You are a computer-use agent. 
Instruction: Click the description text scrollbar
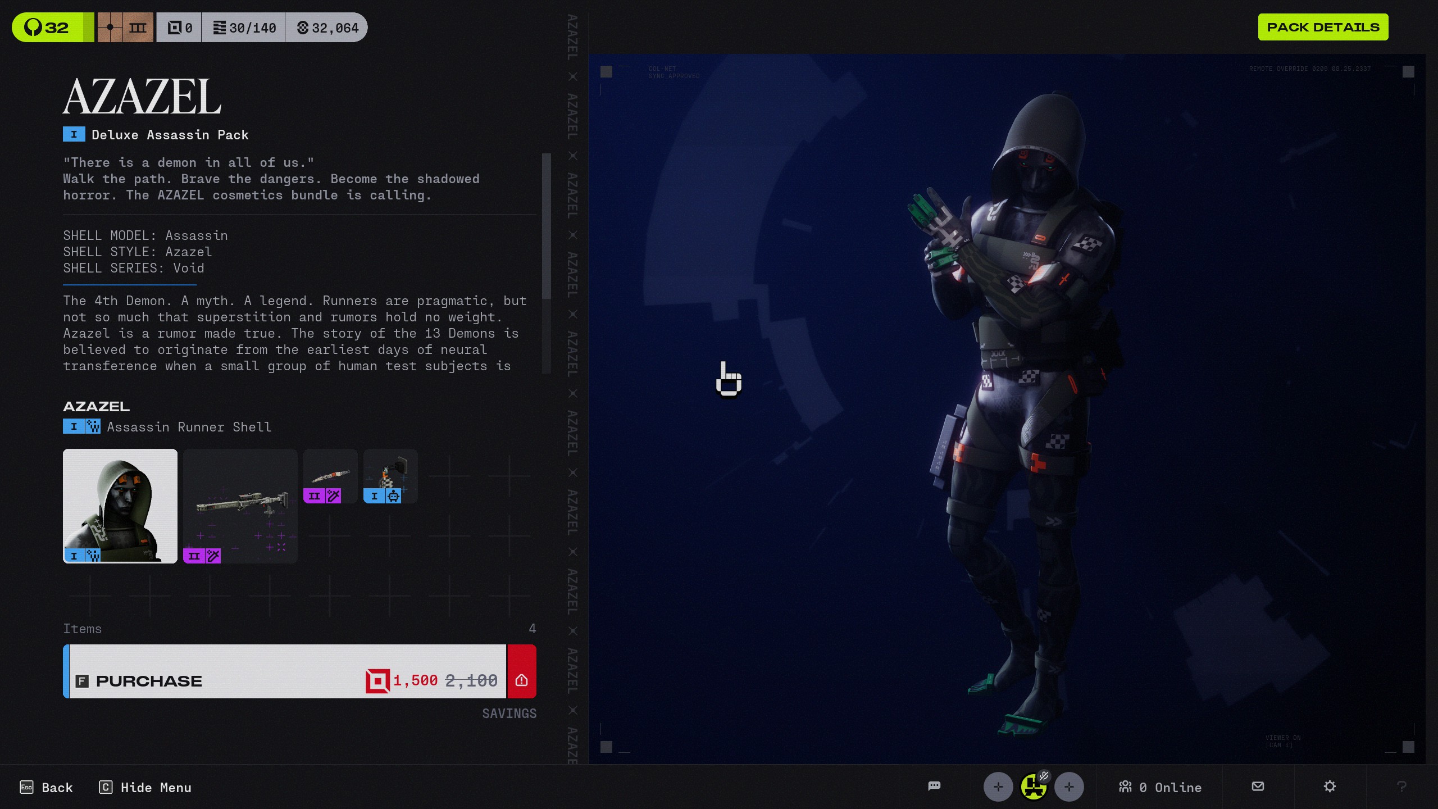pos(546,226)
